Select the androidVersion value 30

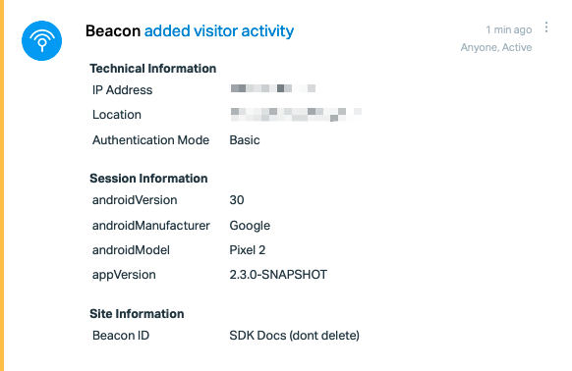pos(237,200)
